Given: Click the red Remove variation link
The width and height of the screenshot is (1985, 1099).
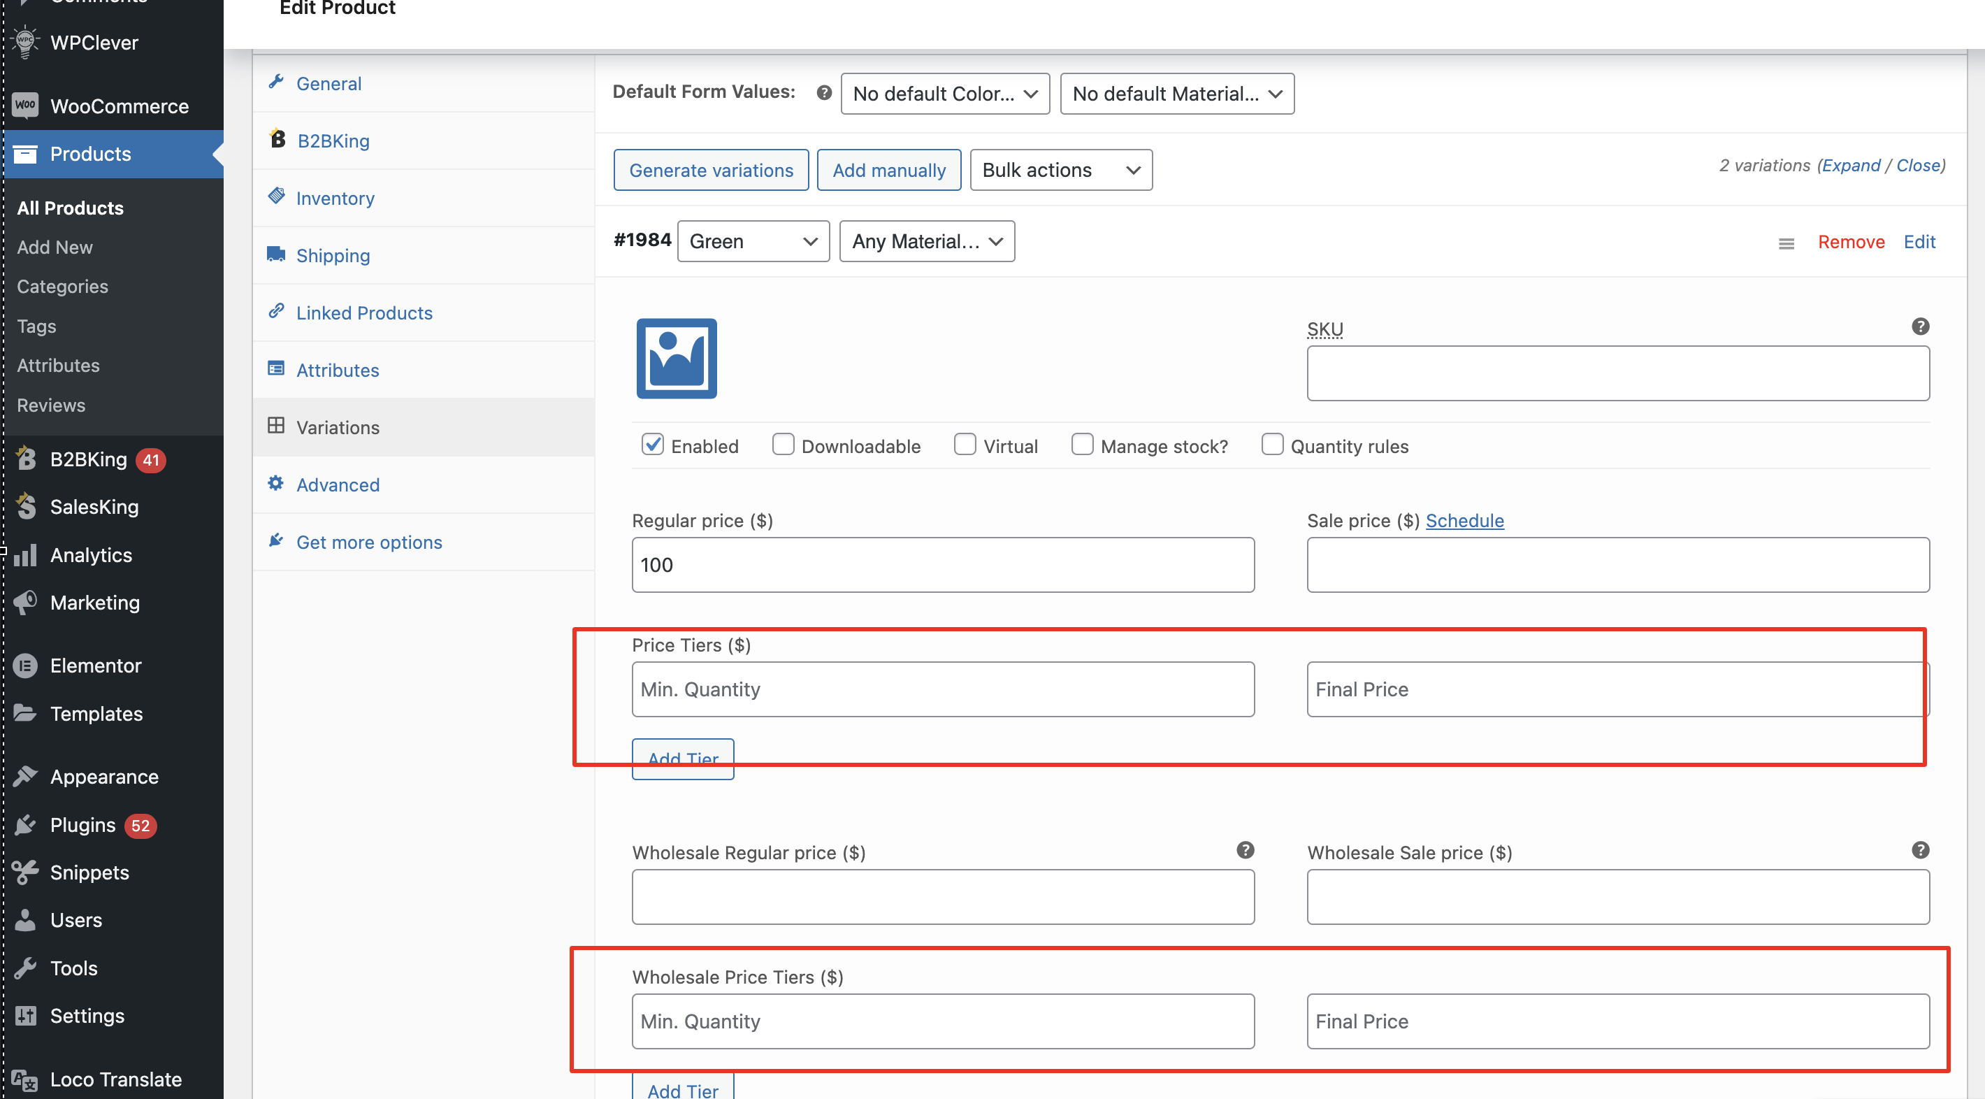Looking at the screenshot, I should (1851, 242).
